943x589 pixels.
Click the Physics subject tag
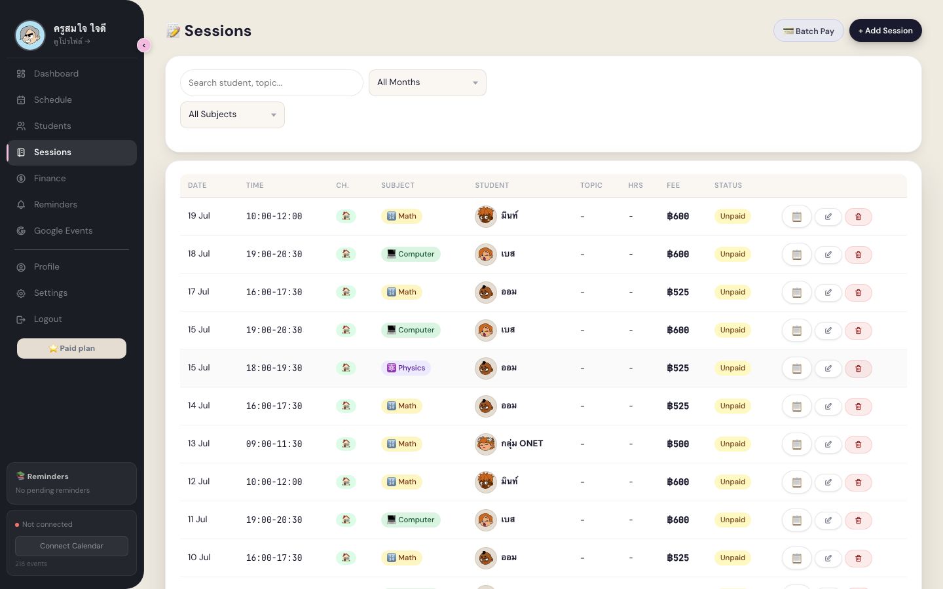[406, 368]
